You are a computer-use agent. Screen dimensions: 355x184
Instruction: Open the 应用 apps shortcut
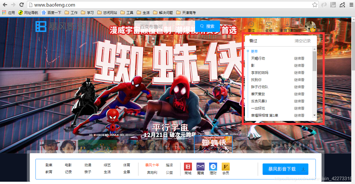[x=8, y=13]
